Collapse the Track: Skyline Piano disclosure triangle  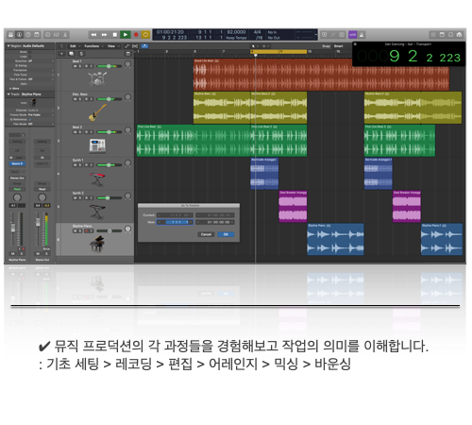(x=8, y=94)
